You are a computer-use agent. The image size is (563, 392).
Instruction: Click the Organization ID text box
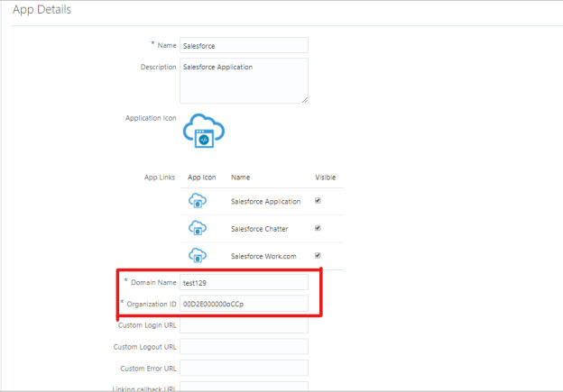point(244,304)
